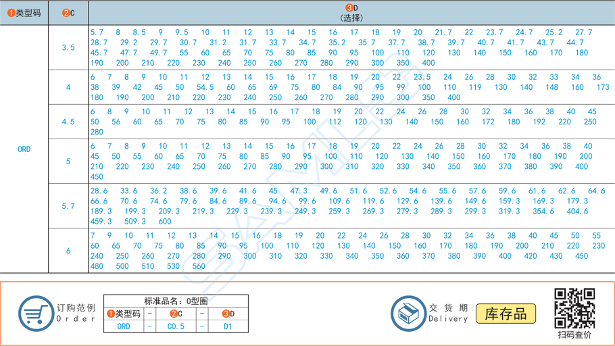Click the shopping cart order icon
The image size is (615, 346).
[x=35, y=314]
